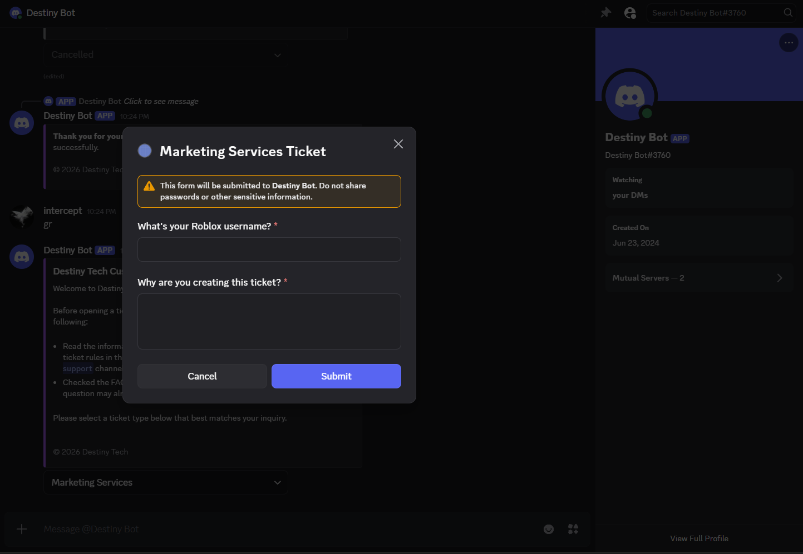Viewport: 803px width, 554px height.
Task: Click the Destiny Bot#3760 profile tag
Action: pos(638,155)
